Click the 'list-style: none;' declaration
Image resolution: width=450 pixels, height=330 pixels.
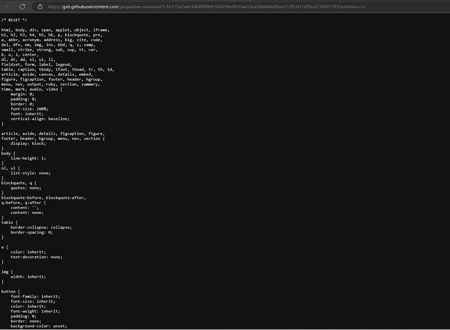click(31, 173)
